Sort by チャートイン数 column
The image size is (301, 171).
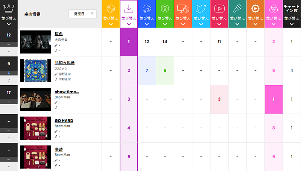click(x=292, y=21)
